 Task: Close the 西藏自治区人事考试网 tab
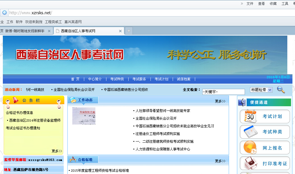(x=120, y=31)
